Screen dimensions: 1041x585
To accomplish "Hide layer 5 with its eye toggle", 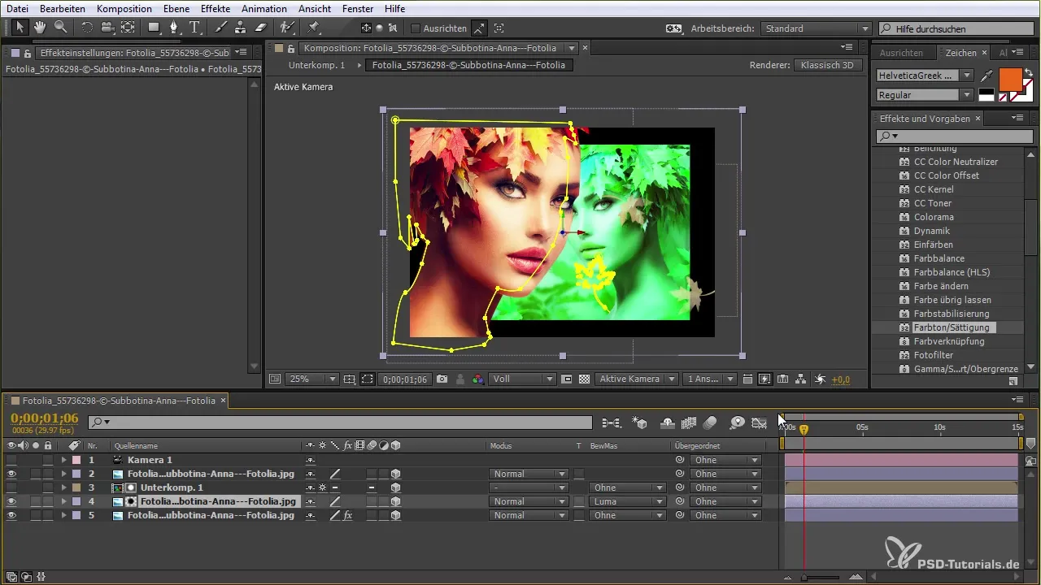I will point(11,515).
